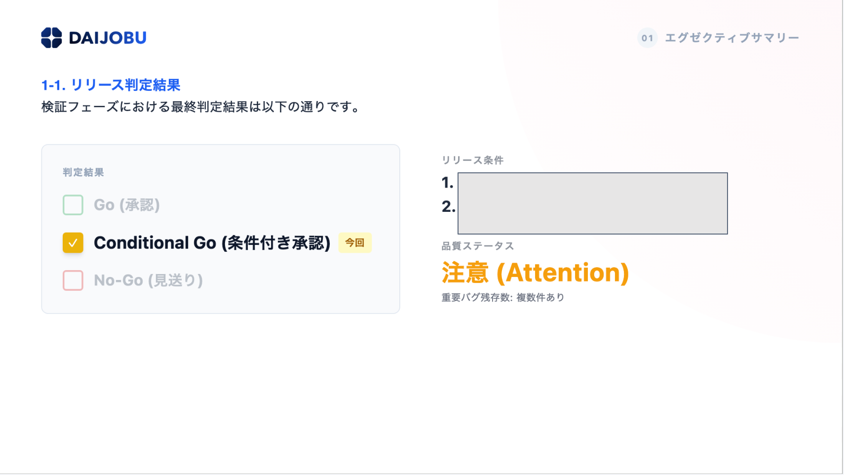Click the 重要バグ残存数 note text
Screen dimensions: 844x475
point(502,297)
